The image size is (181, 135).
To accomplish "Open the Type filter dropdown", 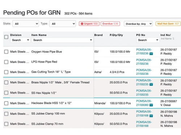I will pyautogui.click(x=63, y=24).
